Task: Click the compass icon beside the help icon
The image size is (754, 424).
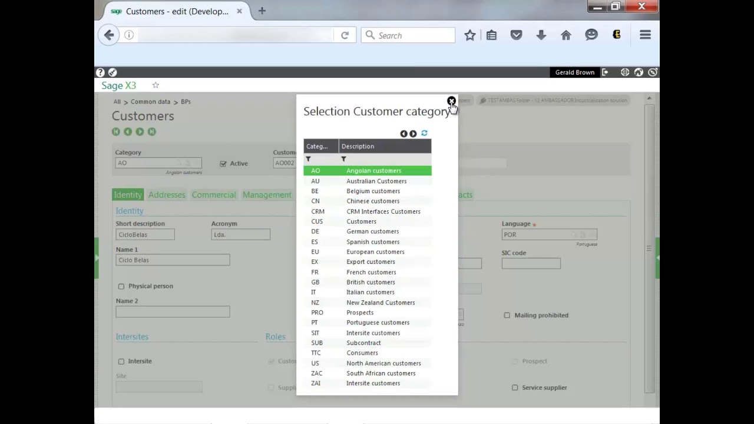Action: (x=113, y=72)
